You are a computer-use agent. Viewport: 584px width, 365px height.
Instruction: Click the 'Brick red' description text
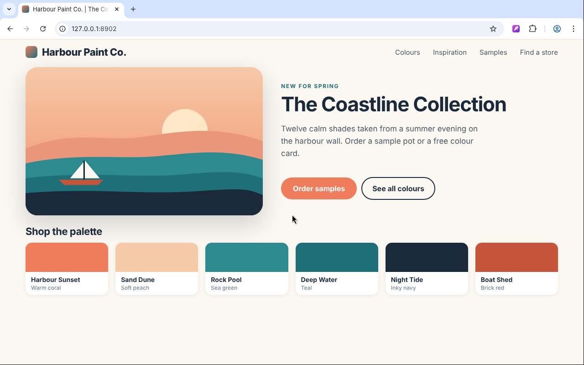point(492,288)
